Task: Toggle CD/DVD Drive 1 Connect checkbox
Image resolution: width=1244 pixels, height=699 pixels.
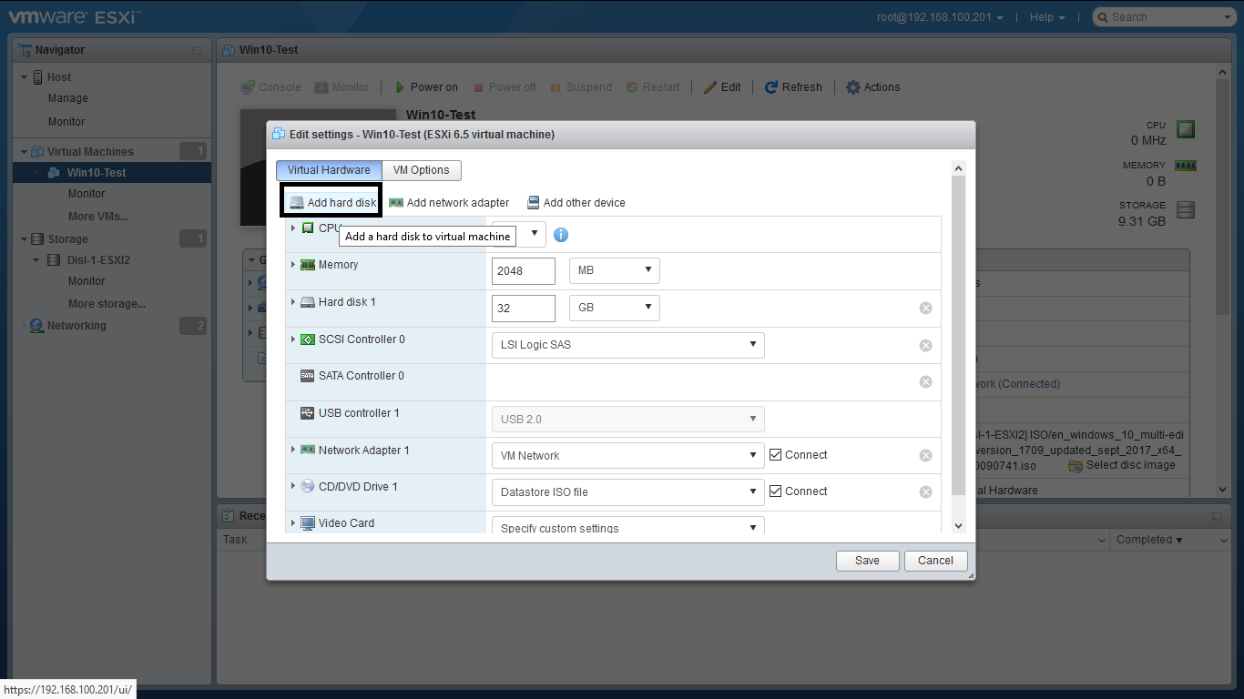Action: (x=776, y=491)
